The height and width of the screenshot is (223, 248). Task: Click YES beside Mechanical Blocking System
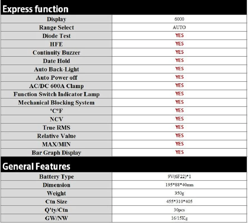(x=179, y=102)
